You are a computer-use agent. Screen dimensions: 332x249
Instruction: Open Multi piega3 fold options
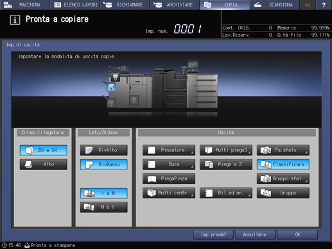click(226, 150)
